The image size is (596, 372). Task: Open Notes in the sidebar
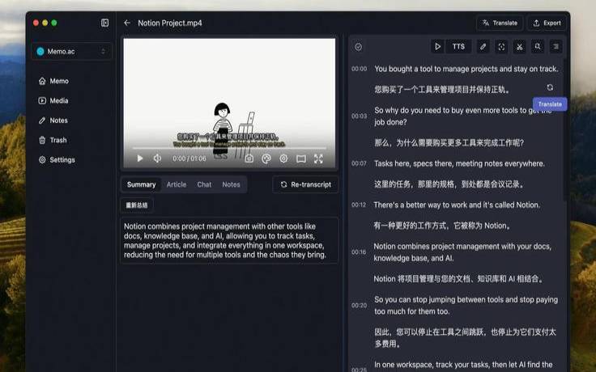pos(53,120)
